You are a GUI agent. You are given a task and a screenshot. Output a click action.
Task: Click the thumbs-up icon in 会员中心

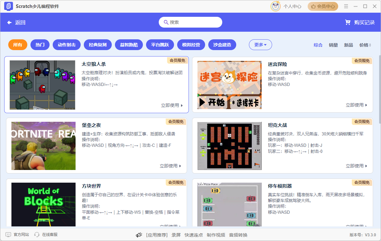click(x=313, y=6)
